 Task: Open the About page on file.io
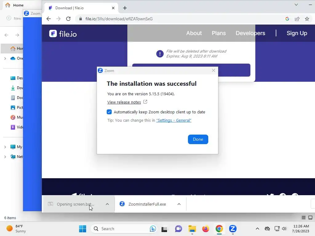(194, 33)
